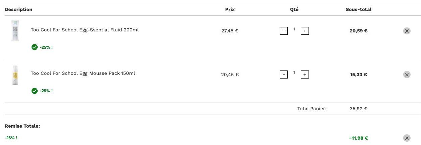
Task: Click the Egg-Ssential Fluid quantity value
Action: coord(294,29)
